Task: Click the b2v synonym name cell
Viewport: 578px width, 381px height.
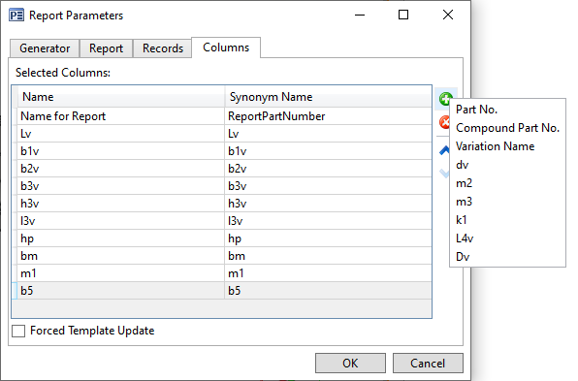Action: (x=328, y=169)
